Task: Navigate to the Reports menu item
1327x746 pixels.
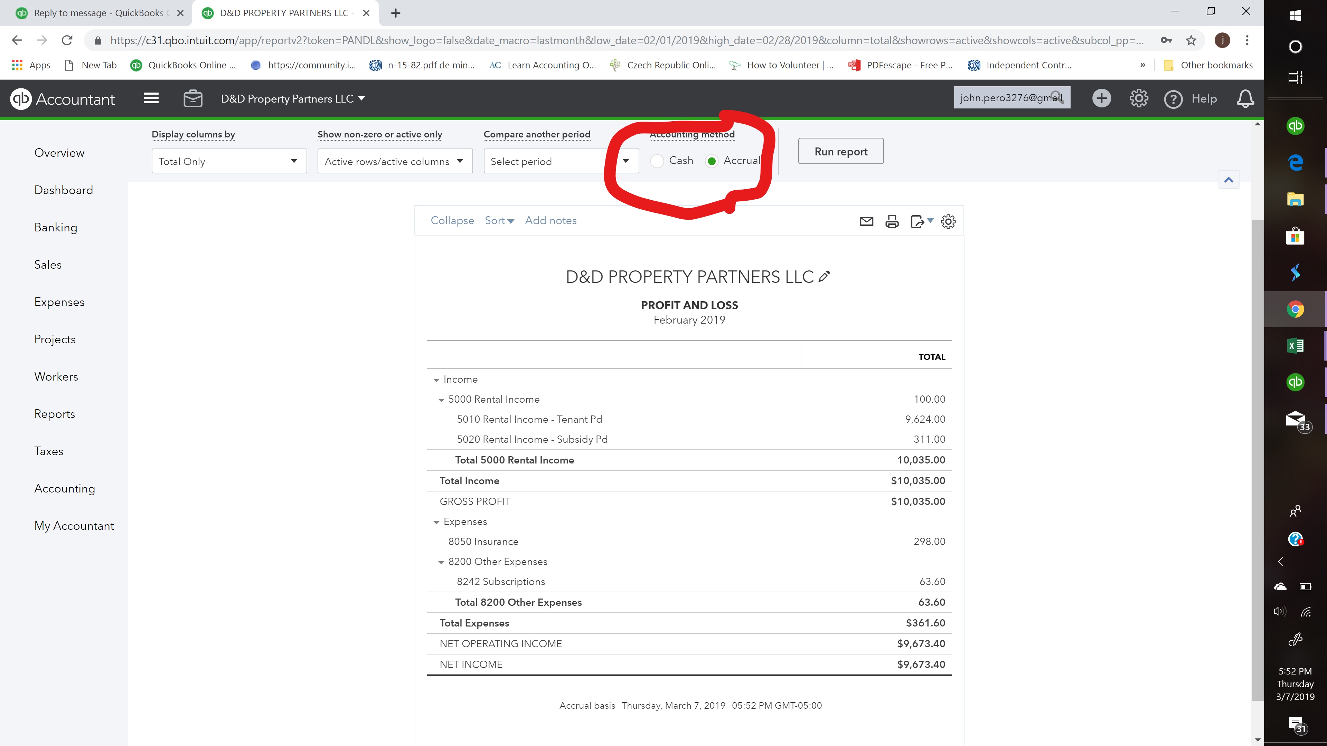Action: click(x=54, y=413)
